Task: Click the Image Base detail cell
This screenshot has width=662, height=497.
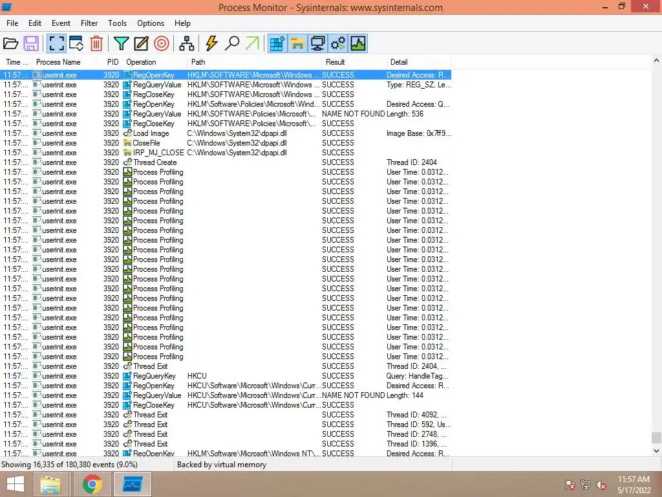Action: pos(418,133)
